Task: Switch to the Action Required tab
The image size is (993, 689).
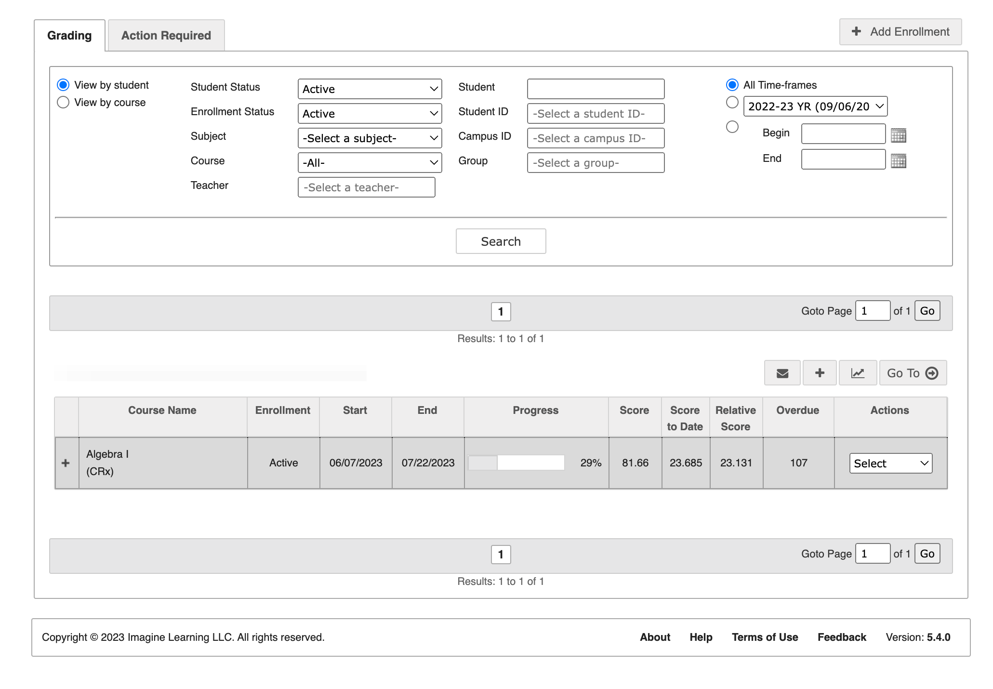Action: [166, 36]
